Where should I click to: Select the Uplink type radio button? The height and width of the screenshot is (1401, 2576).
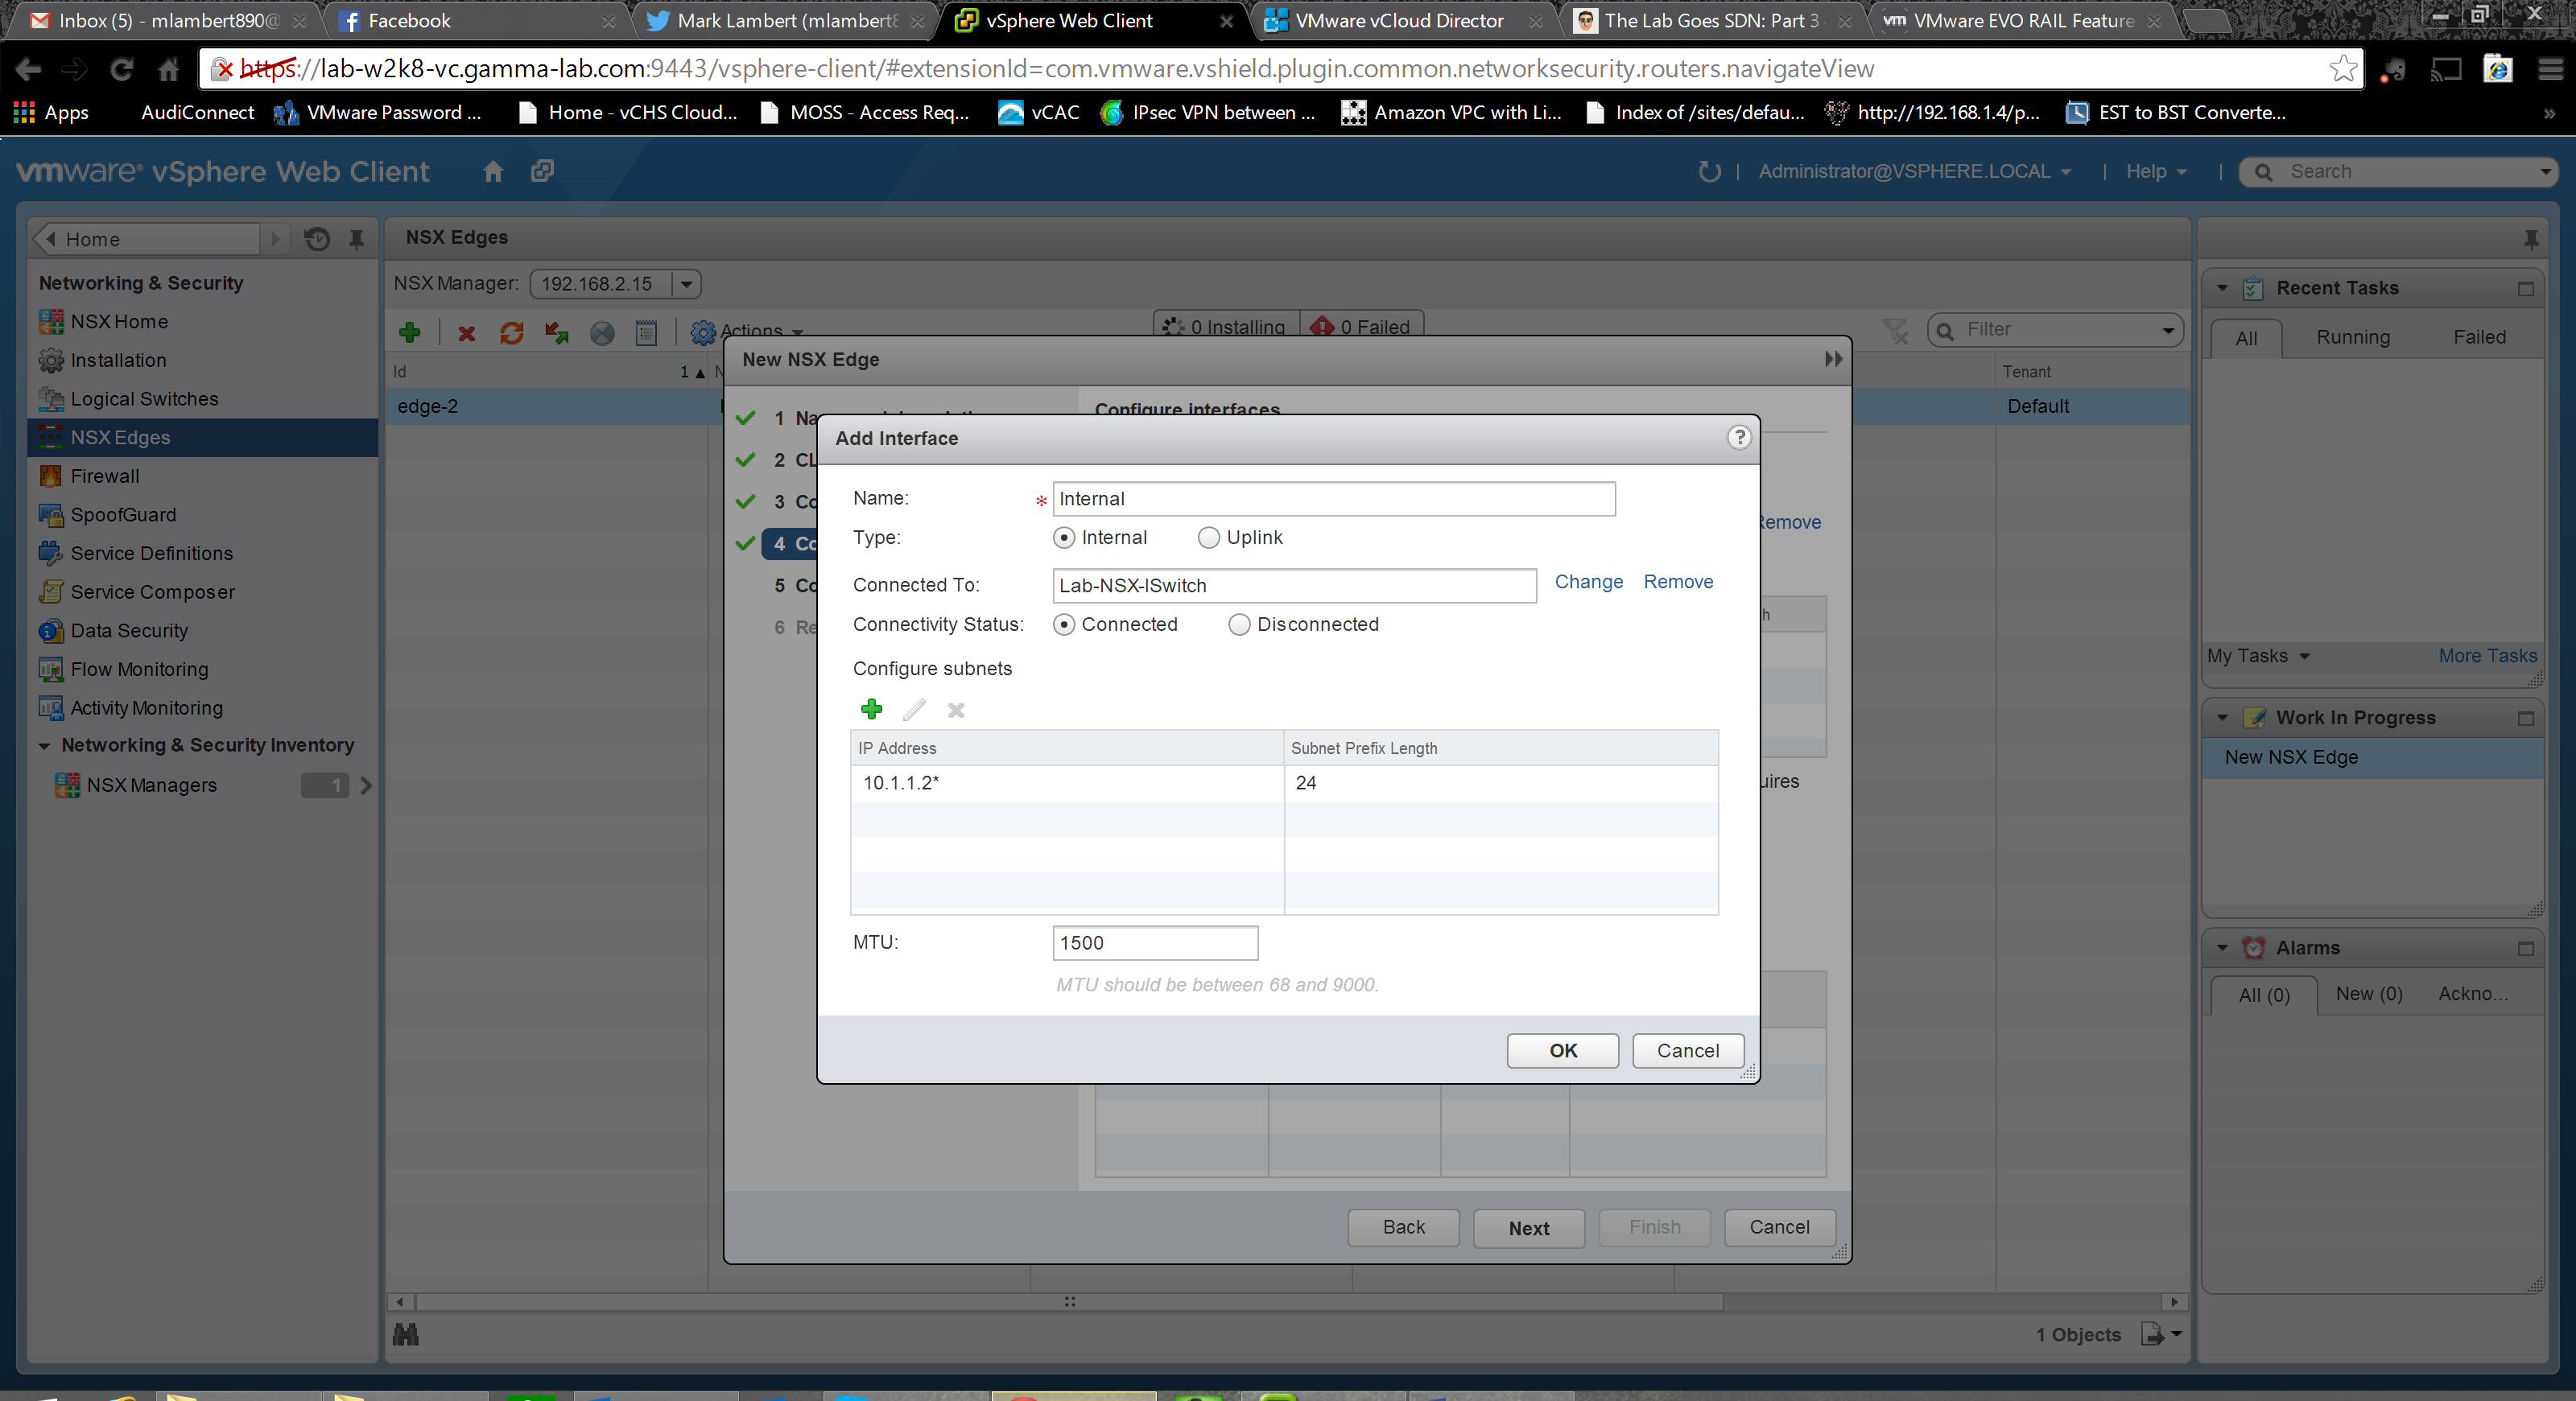coord(1208,538)
